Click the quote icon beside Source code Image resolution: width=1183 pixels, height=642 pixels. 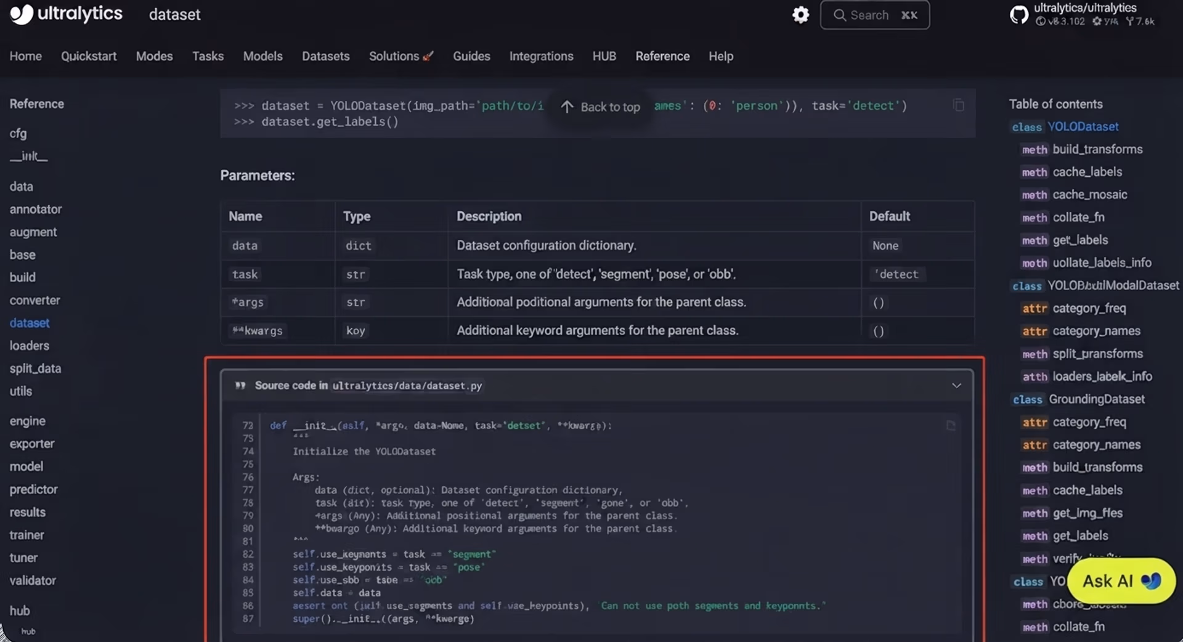[x=240, y=386]
